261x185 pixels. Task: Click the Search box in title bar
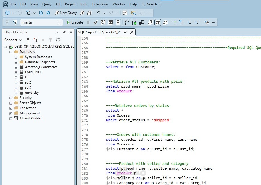pyautogui.click(x=152, y=4)
